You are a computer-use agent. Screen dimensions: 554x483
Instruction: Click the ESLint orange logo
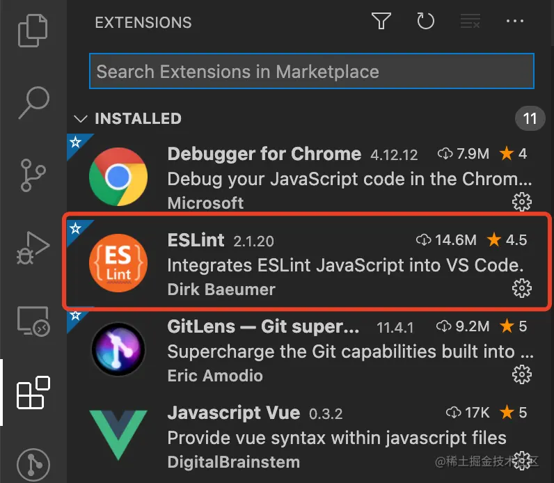(x=118, y=263)
